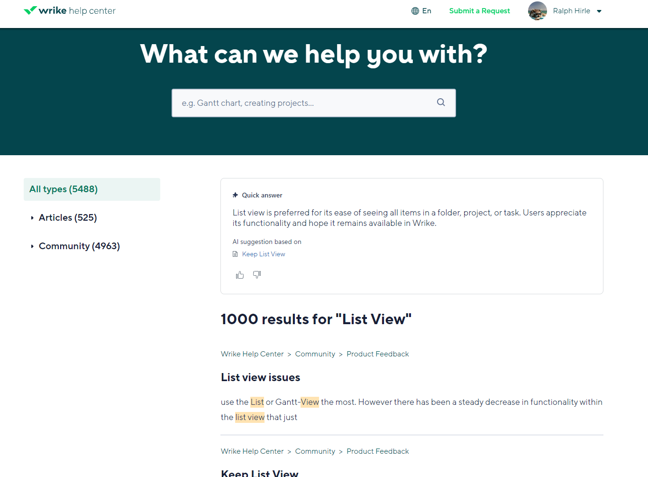The height and width of the screenshot is (477, 648).
Task: Click the Wrike help center logo
Action: pos(70,10)
